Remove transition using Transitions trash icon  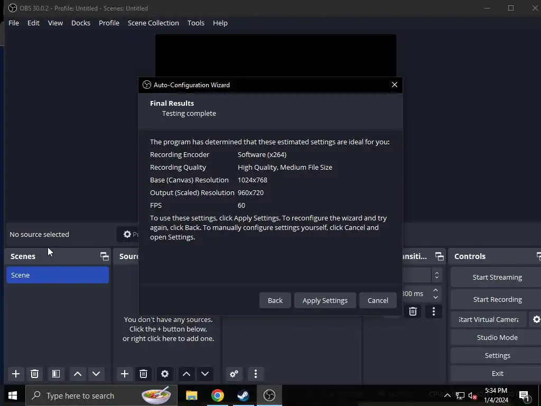click(413, 311)
